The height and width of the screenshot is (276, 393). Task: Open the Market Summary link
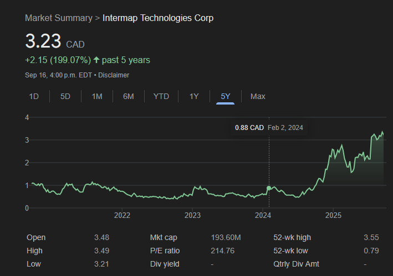click(59, 18)
